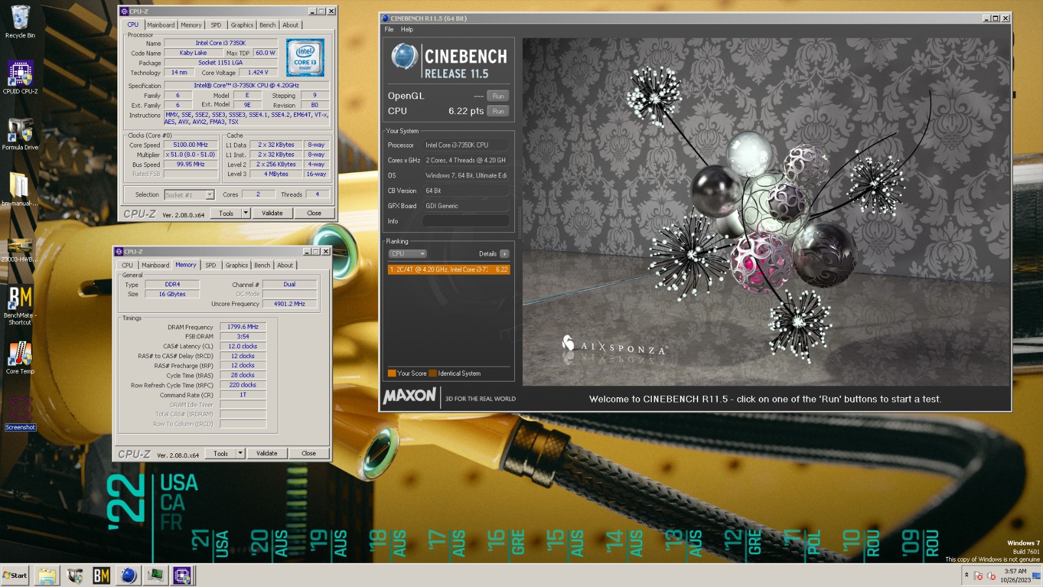
Task: Click the Your Score orange legend swatch
Action: pyautogui.click(x=392, y=373)
